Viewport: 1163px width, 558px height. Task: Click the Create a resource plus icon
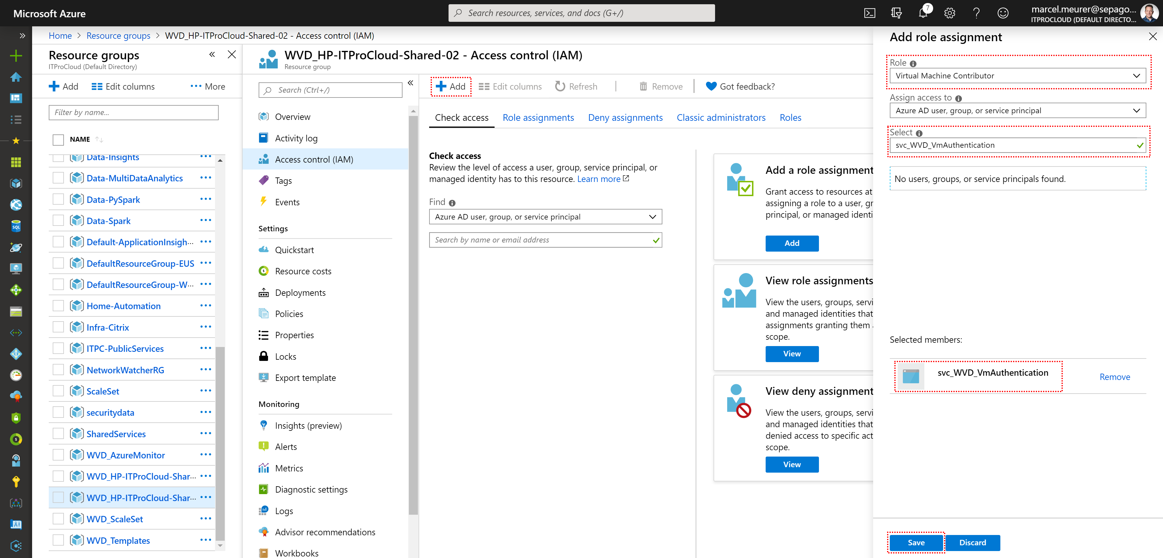coord(16,55)
